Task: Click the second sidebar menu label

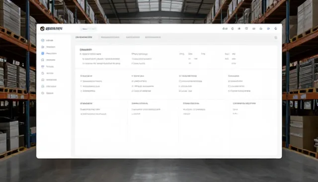Action: pos(51,47)
